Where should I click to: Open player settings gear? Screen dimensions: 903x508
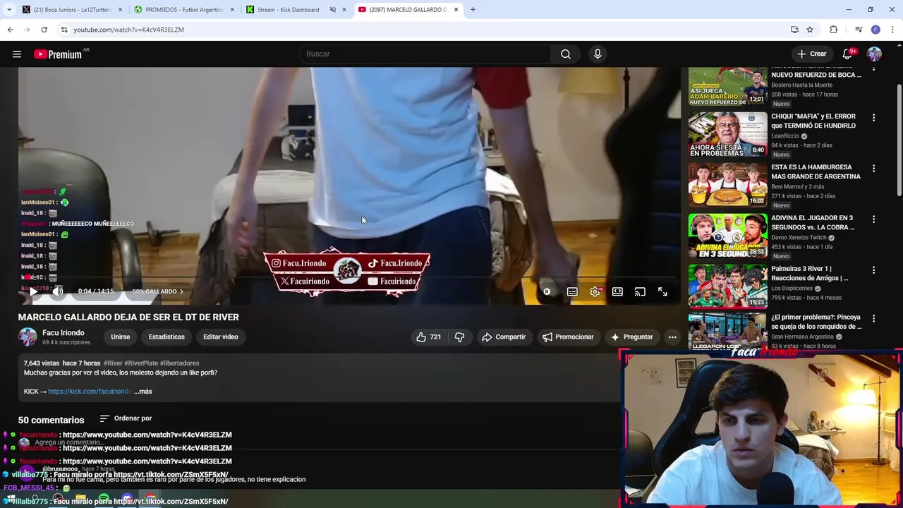(x=595, y=291)
